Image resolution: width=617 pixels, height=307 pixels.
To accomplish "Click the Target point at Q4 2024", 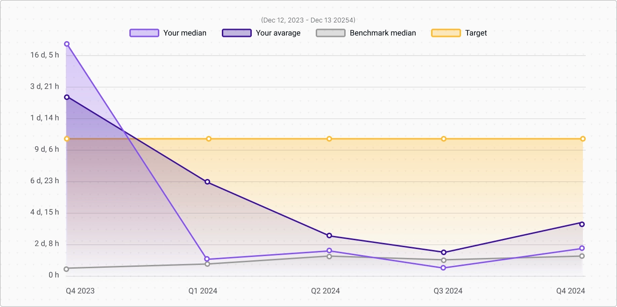I will 583,139.
